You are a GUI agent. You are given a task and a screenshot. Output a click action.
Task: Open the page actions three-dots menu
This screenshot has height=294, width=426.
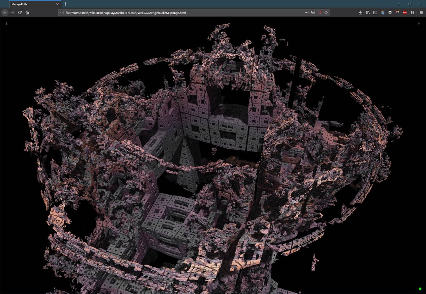pyautogui.click(x=307, y=12)
